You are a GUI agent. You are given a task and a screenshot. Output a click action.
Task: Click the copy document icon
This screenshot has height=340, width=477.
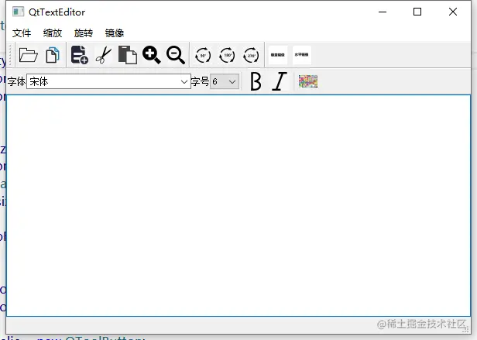pyautogui.click(x=53, y=55)
